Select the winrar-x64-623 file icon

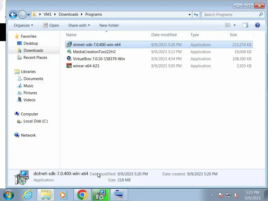coord(69,66)
